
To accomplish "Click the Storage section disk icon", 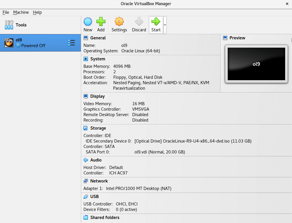I will coord(85,128).
